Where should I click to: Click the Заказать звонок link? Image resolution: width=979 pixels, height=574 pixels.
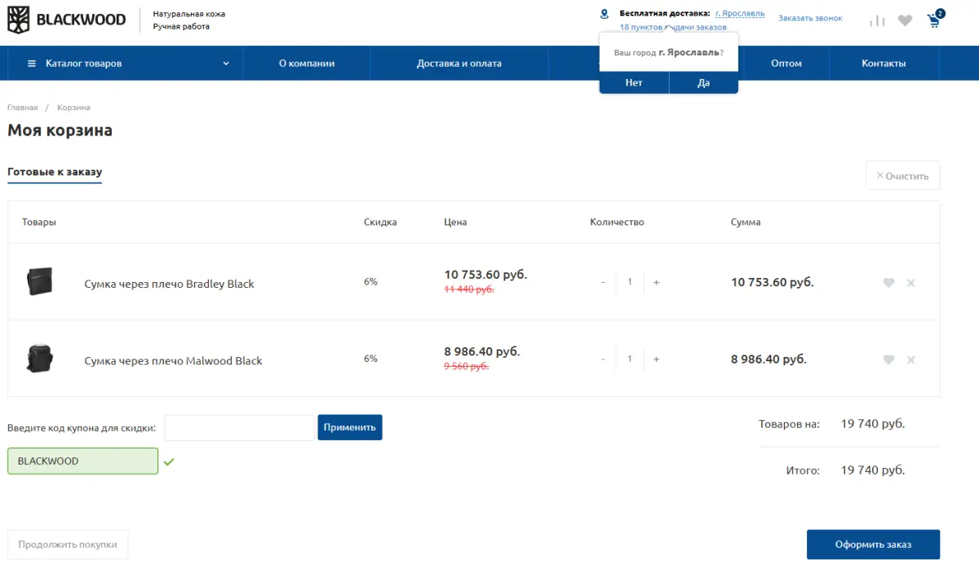coord(810,18)
